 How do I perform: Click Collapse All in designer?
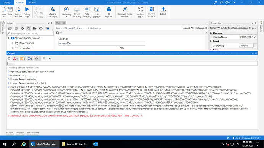point(201,28)
